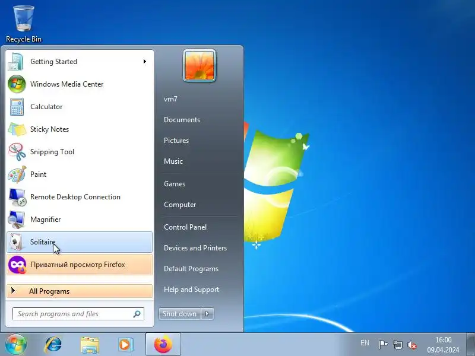The image size is (475, 356).
Task: Click the Snipping Tool scissors icon
Action: [17, 152]
